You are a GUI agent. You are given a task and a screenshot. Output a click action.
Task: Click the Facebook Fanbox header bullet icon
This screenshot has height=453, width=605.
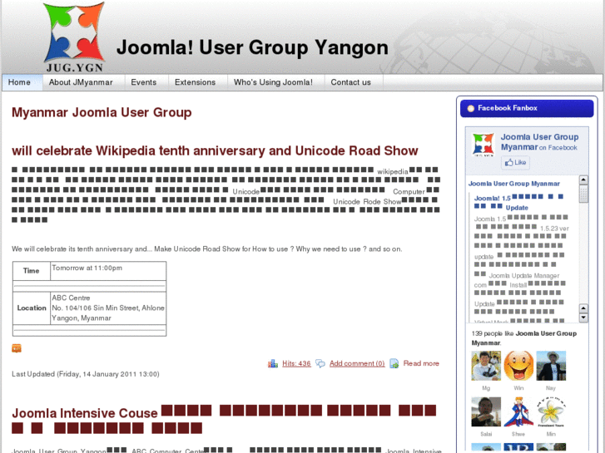click(x=471, y=108)
